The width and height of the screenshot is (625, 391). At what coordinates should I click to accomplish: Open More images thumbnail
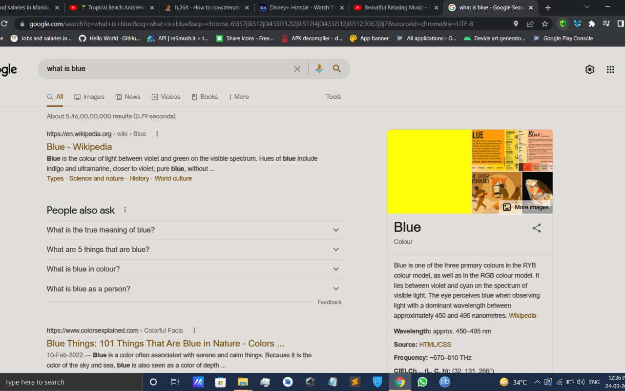(x=525, y=207)
